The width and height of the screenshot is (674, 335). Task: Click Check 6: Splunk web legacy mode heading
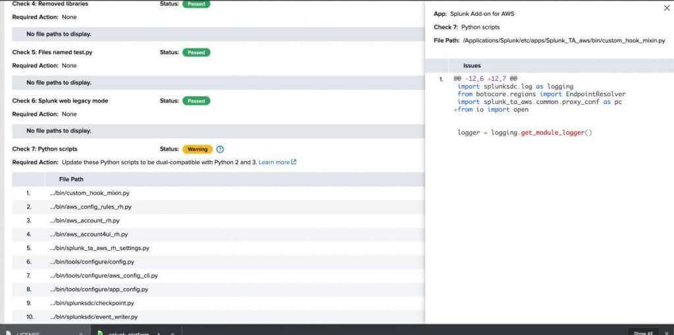click(x=60, y=101)
